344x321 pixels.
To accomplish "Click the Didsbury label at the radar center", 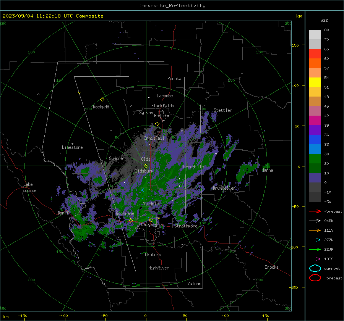I will 144,171.
